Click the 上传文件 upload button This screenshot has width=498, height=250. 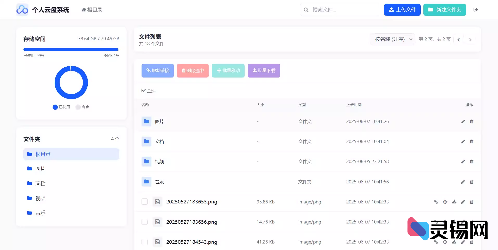(x=402, y=10)
